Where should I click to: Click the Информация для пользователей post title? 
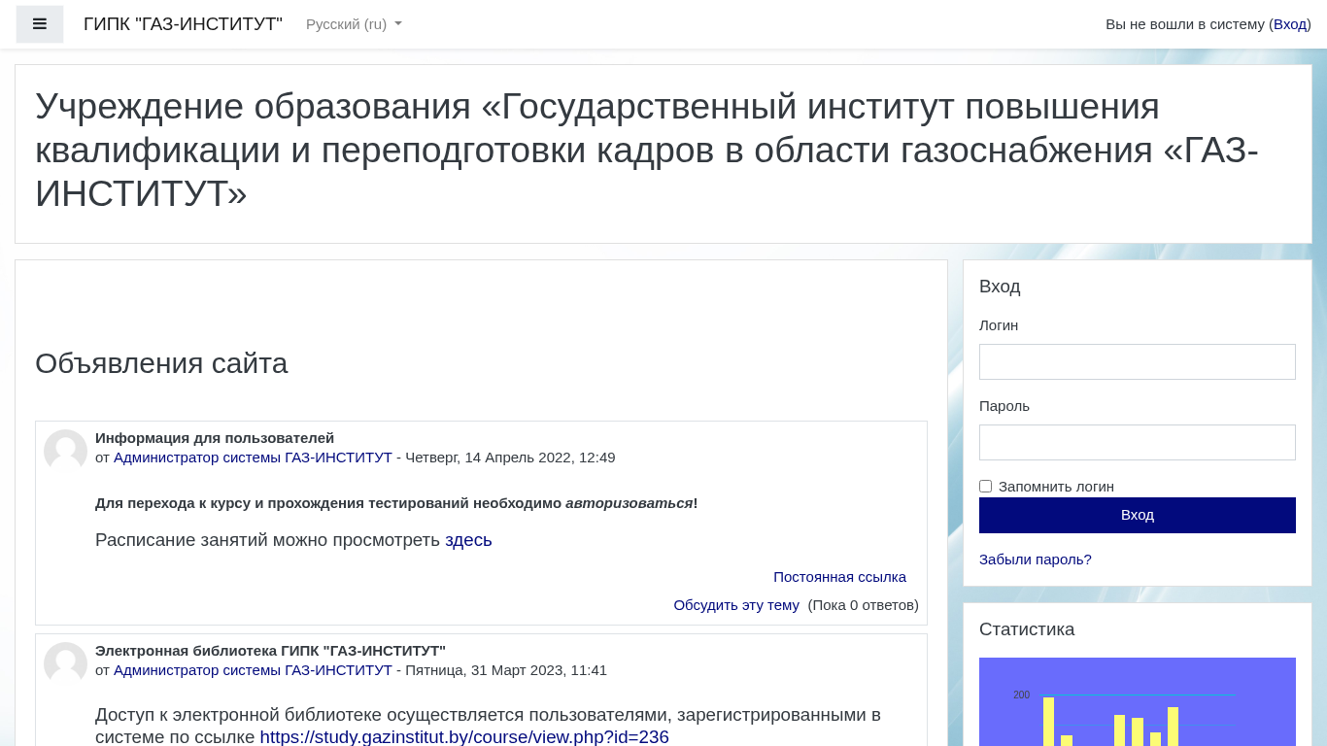[x=215, y=438]
